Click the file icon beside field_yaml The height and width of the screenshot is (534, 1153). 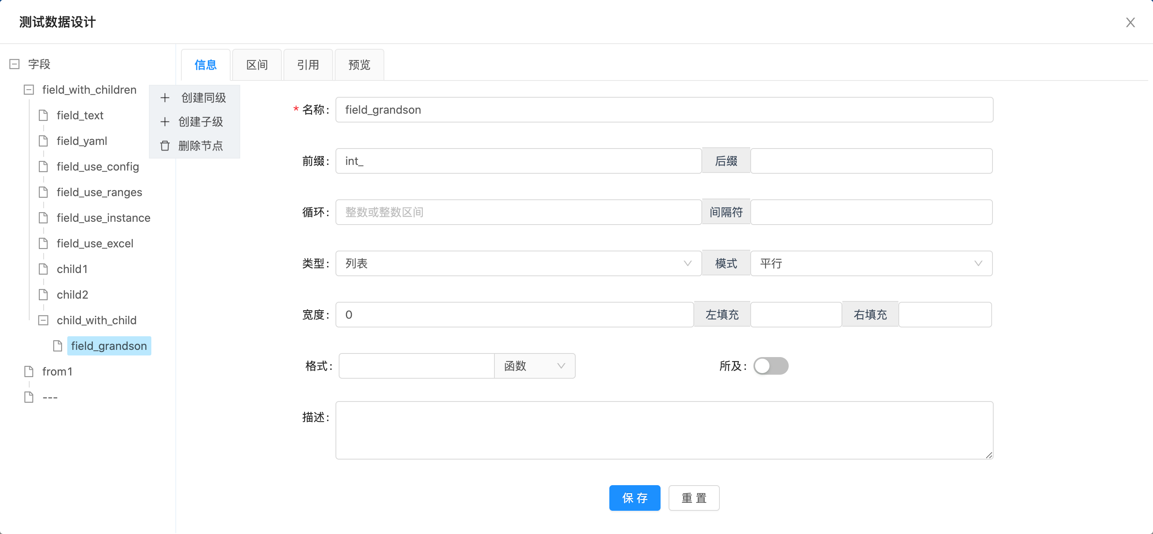pos(43,141)
